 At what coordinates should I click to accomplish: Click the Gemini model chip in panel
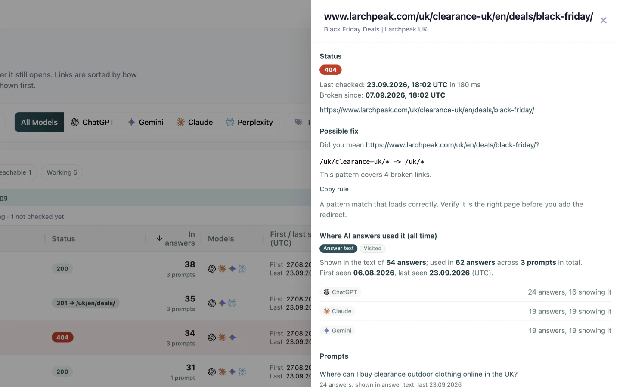[337, 331]
